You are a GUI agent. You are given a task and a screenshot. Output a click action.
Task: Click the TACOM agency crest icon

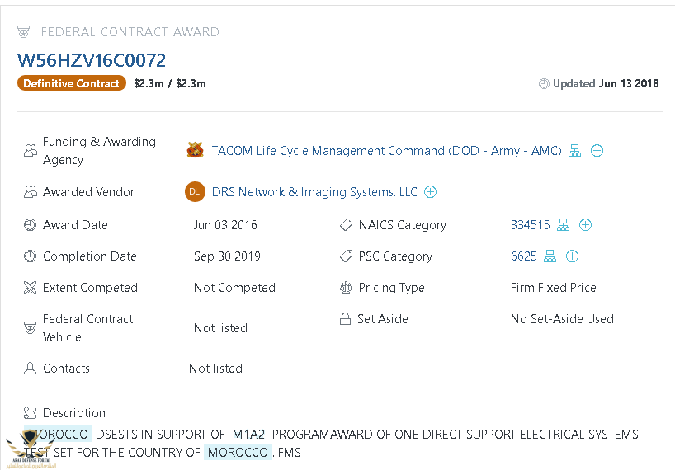click(x=195, y=150)
